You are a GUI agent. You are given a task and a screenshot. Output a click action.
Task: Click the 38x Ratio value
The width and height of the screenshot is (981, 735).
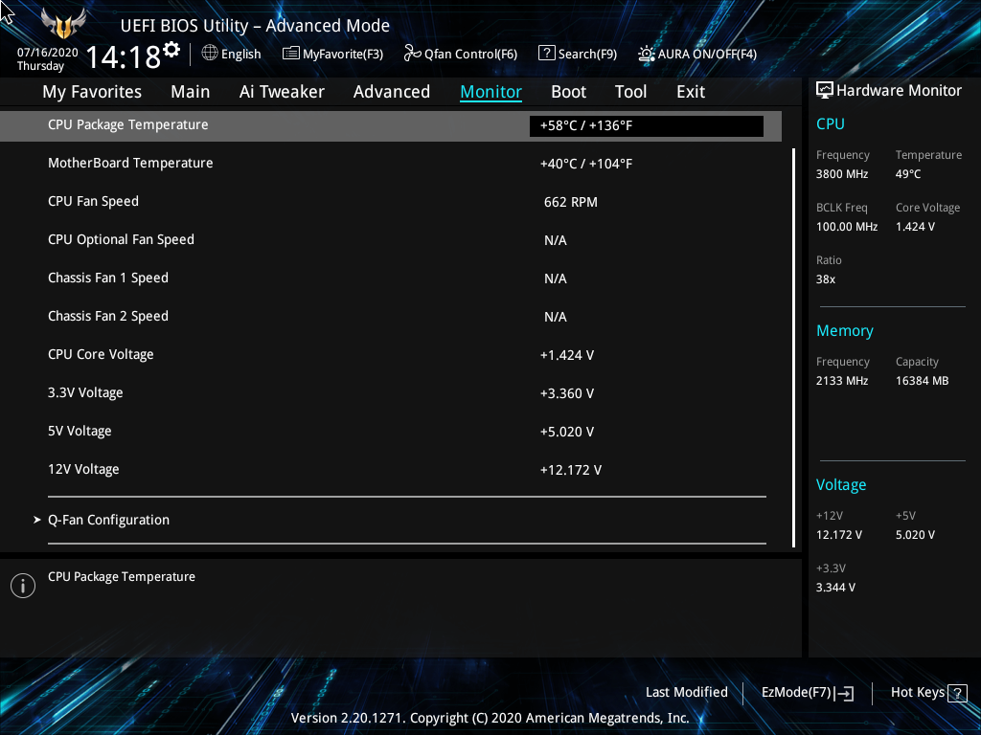click(x=825, y=279)
